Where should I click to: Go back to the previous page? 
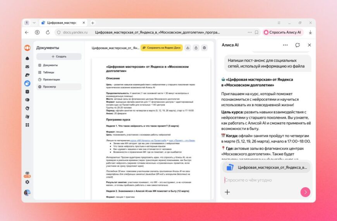click(x=27, y=32)
